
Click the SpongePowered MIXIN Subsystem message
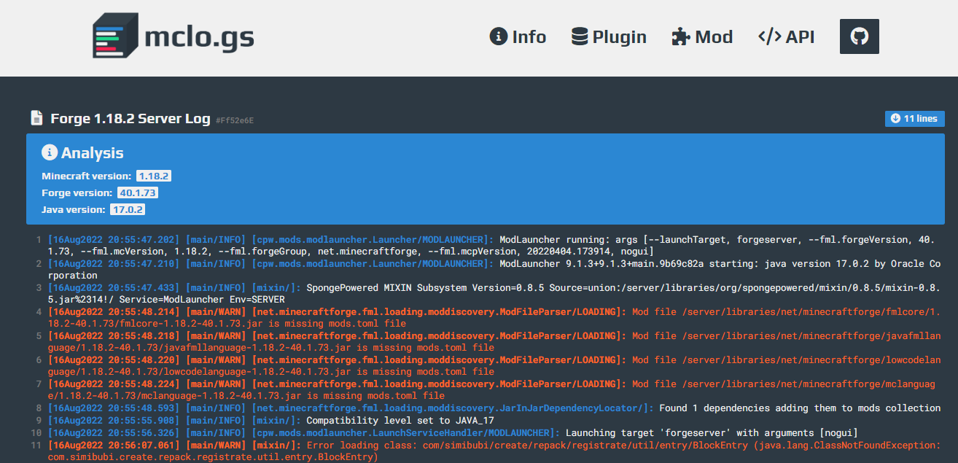tap(495, 294)
